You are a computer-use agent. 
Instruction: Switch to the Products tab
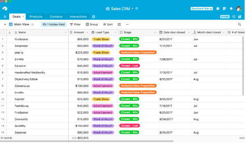pyautogui.click(x=36, y=17)
